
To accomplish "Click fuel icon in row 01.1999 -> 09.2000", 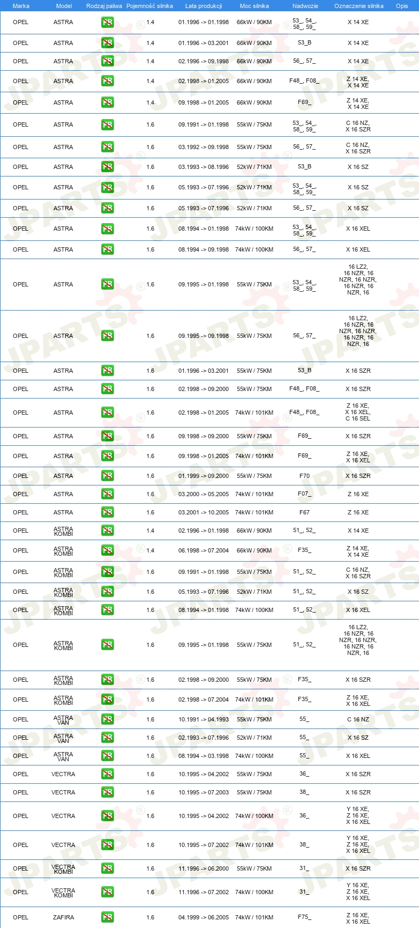I will click(108, 476).
